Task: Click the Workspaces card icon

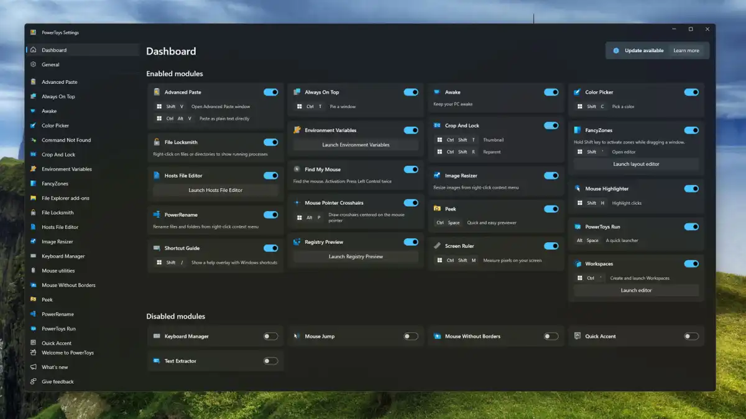Action: (x=578, y=264)
